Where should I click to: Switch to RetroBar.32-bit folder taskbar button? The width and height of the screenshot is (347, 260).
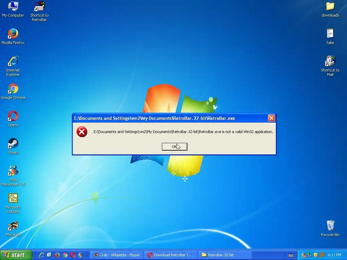225,255
